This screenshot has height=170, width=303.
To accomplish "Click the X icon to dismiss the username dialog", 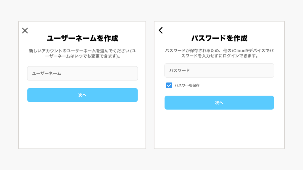I will tap(25, 30).
